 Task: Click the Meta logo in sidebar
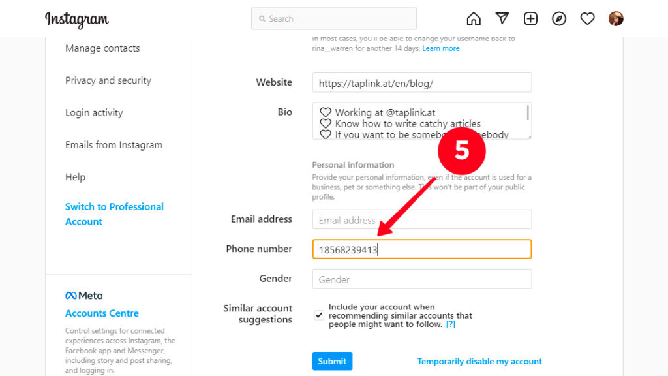pyautogui.click(x=83, y=295)
